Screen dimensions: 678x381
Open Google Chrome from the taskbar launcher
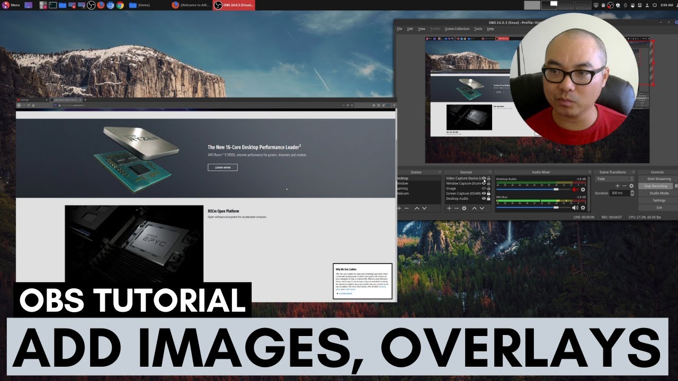pos(120,5)
